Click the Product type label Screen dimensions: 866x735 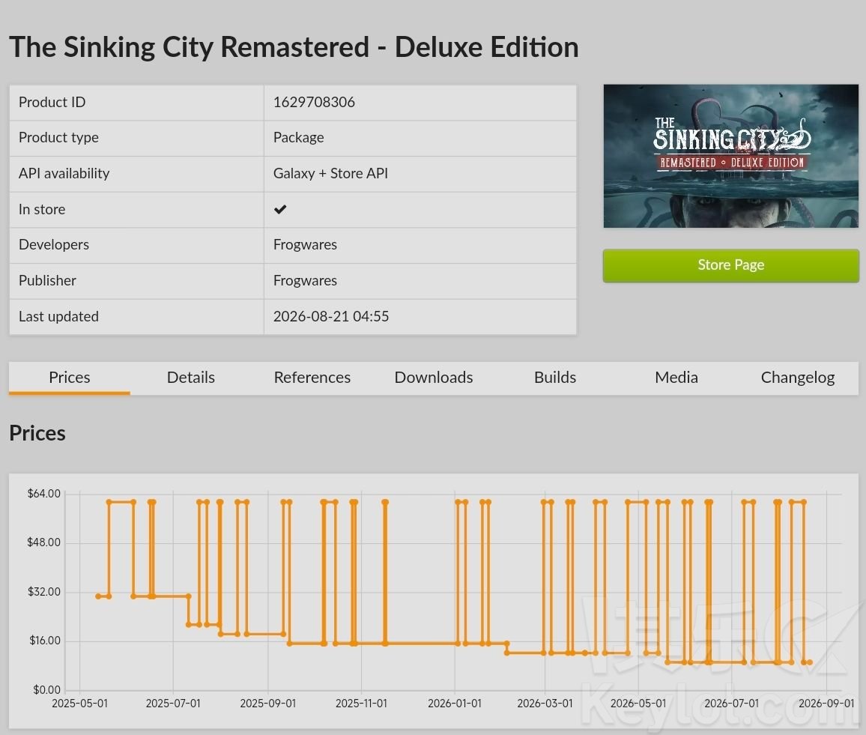pyautogui.click(x=58, y=138)
